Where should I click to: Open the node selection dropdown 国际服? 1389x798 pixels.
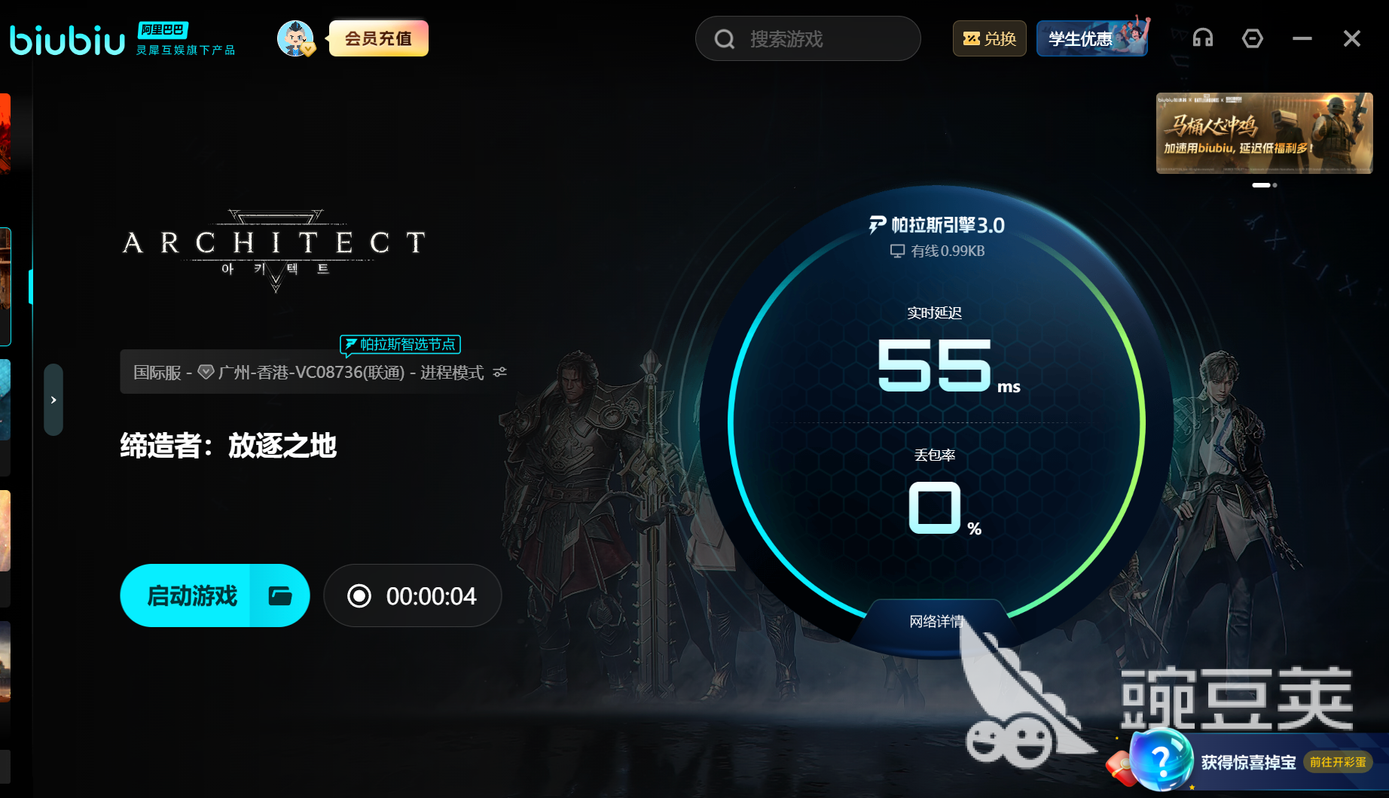[315, 372]
